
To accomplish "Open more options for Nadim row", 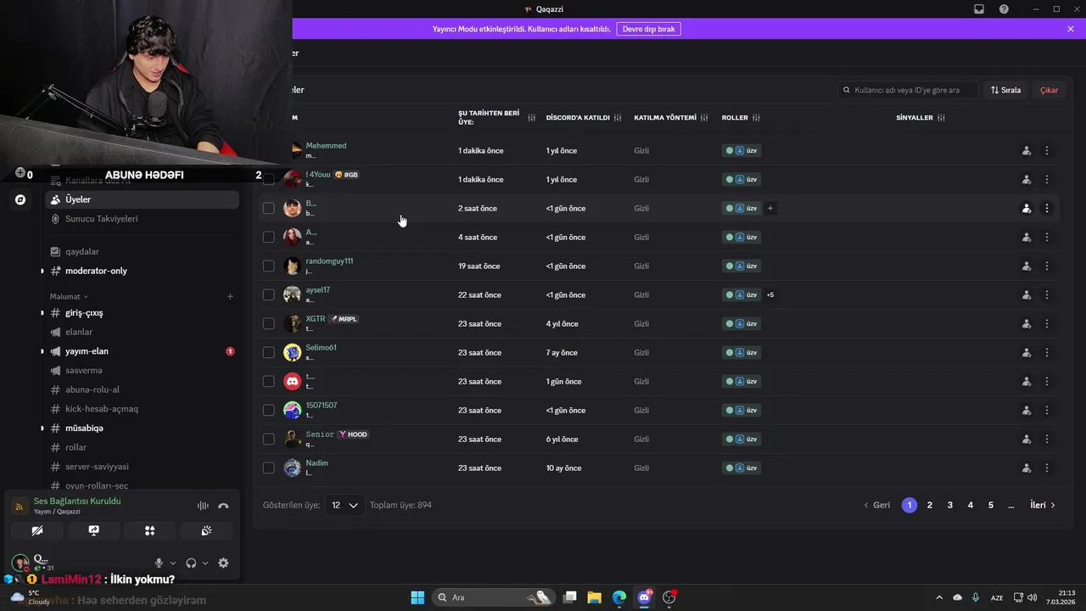I will (1047, 468).
